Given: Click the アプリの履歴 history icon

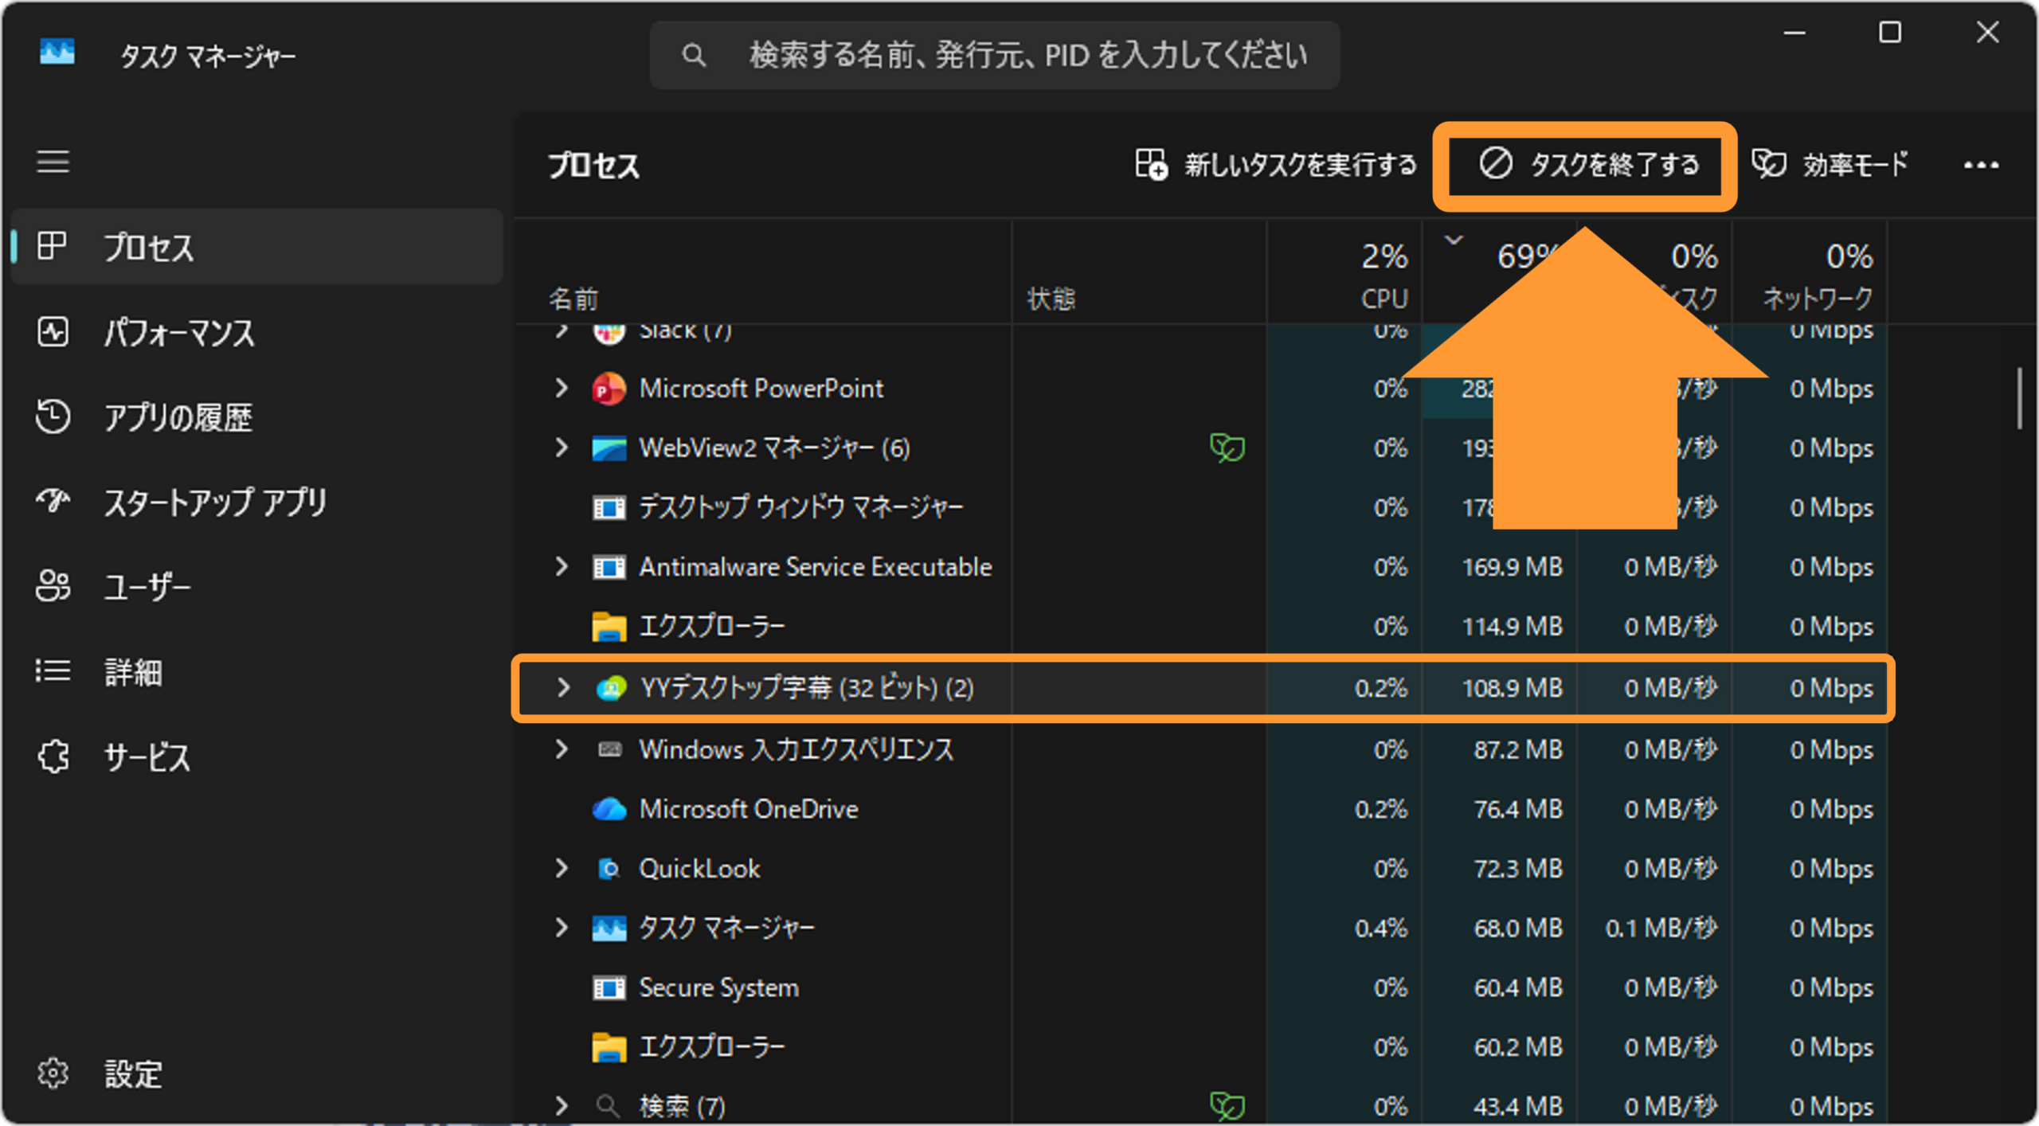Looking at the screenshot, I should click(53, 416).
